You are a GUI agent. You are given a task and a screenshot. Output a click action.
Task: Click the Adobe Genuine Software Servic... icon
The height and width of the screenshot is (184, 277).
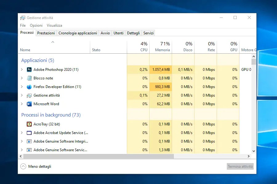29,150
